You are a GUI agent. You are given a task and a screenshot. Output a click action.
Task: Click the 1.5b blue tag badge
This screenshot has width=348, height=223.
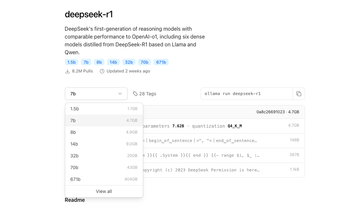71,62
